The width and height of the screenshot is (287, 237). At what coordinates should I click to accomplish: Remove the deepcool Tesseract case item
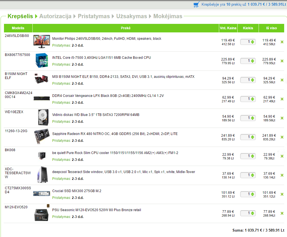[x=282, y=175]
